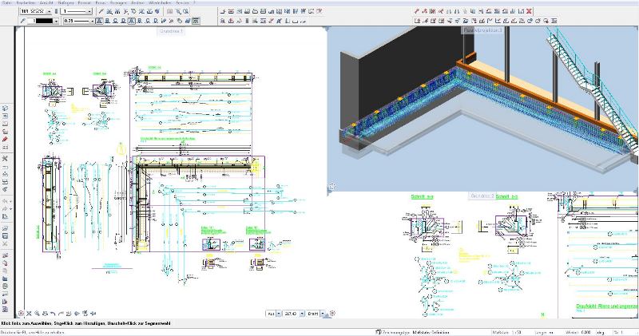
Task: Expand the line type 1 dropdown
Action: 89,11
